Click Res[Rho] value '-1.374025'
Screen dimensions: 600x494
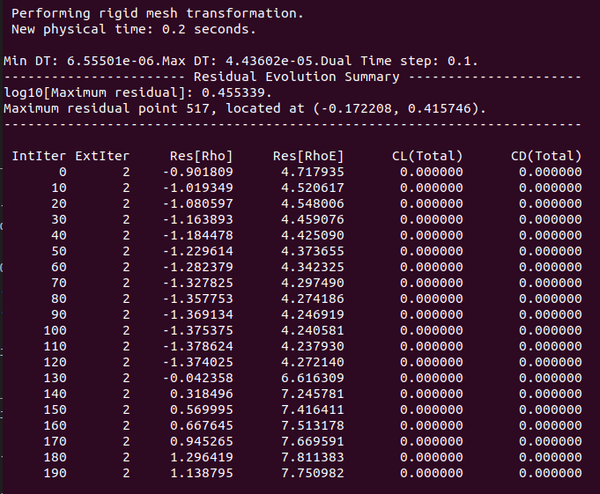(x=198, y=363)
